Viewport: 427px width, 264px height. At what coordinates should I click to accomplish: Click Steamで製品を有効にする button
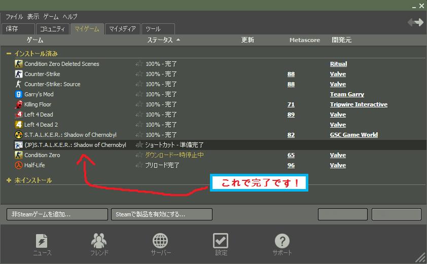162,214
